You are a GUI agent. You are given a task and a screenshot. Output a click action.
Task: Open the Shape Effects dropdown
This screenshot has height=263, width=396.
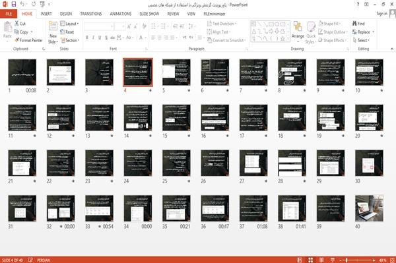coord(332,40)
